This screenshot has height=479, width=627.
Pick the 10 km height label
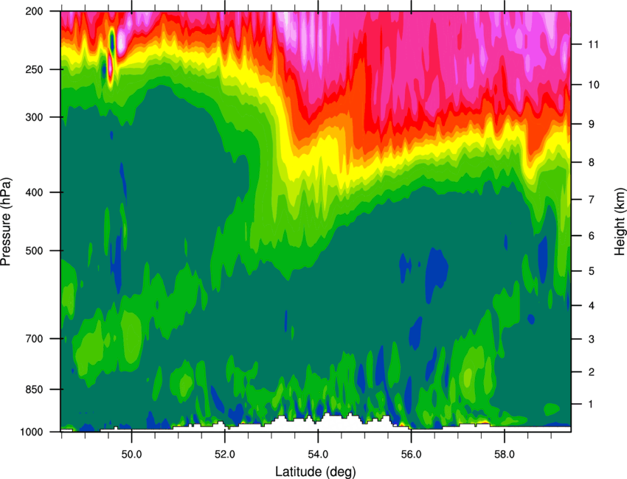[x=594, y=85]
